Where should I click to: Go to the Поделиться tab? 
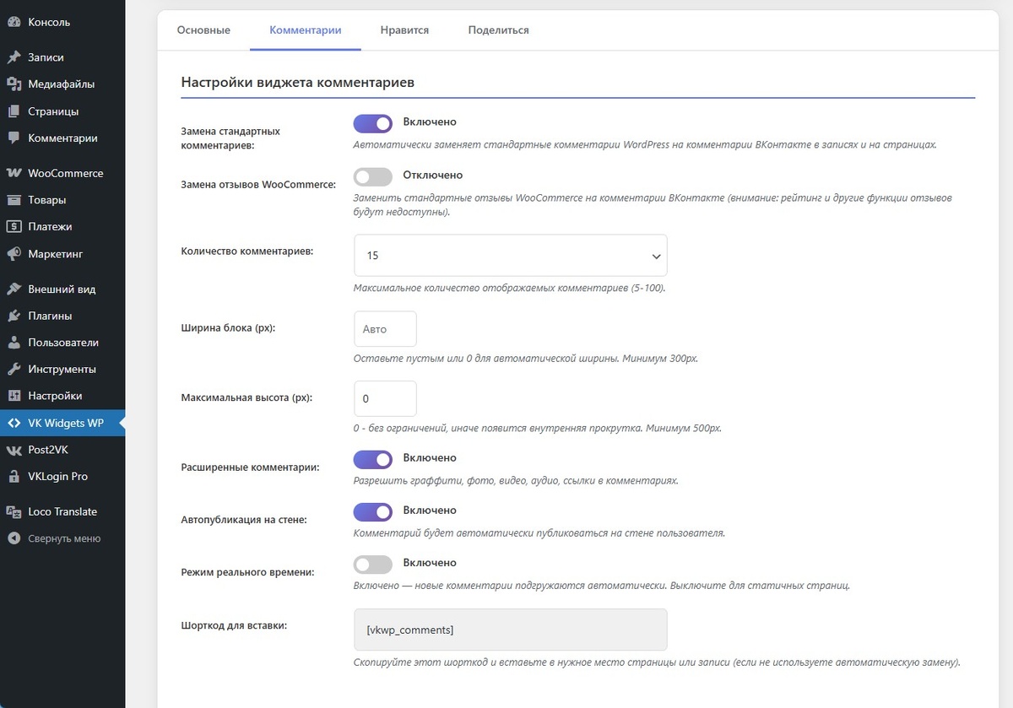tap(499, 30)
